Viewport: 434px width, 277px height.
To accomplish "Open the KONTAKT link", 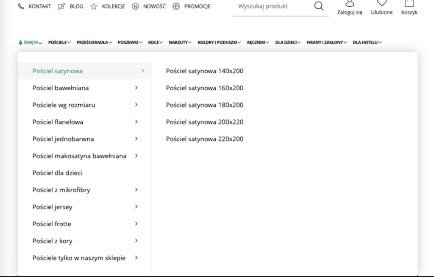I will click(x=40, y=6).
